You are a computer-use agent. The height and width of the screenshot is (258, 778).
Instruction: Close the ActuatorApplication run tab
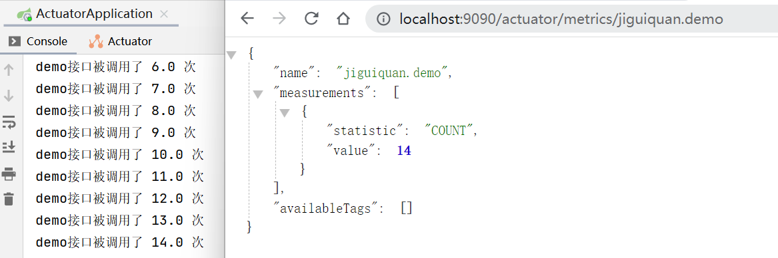click(164, 15)
